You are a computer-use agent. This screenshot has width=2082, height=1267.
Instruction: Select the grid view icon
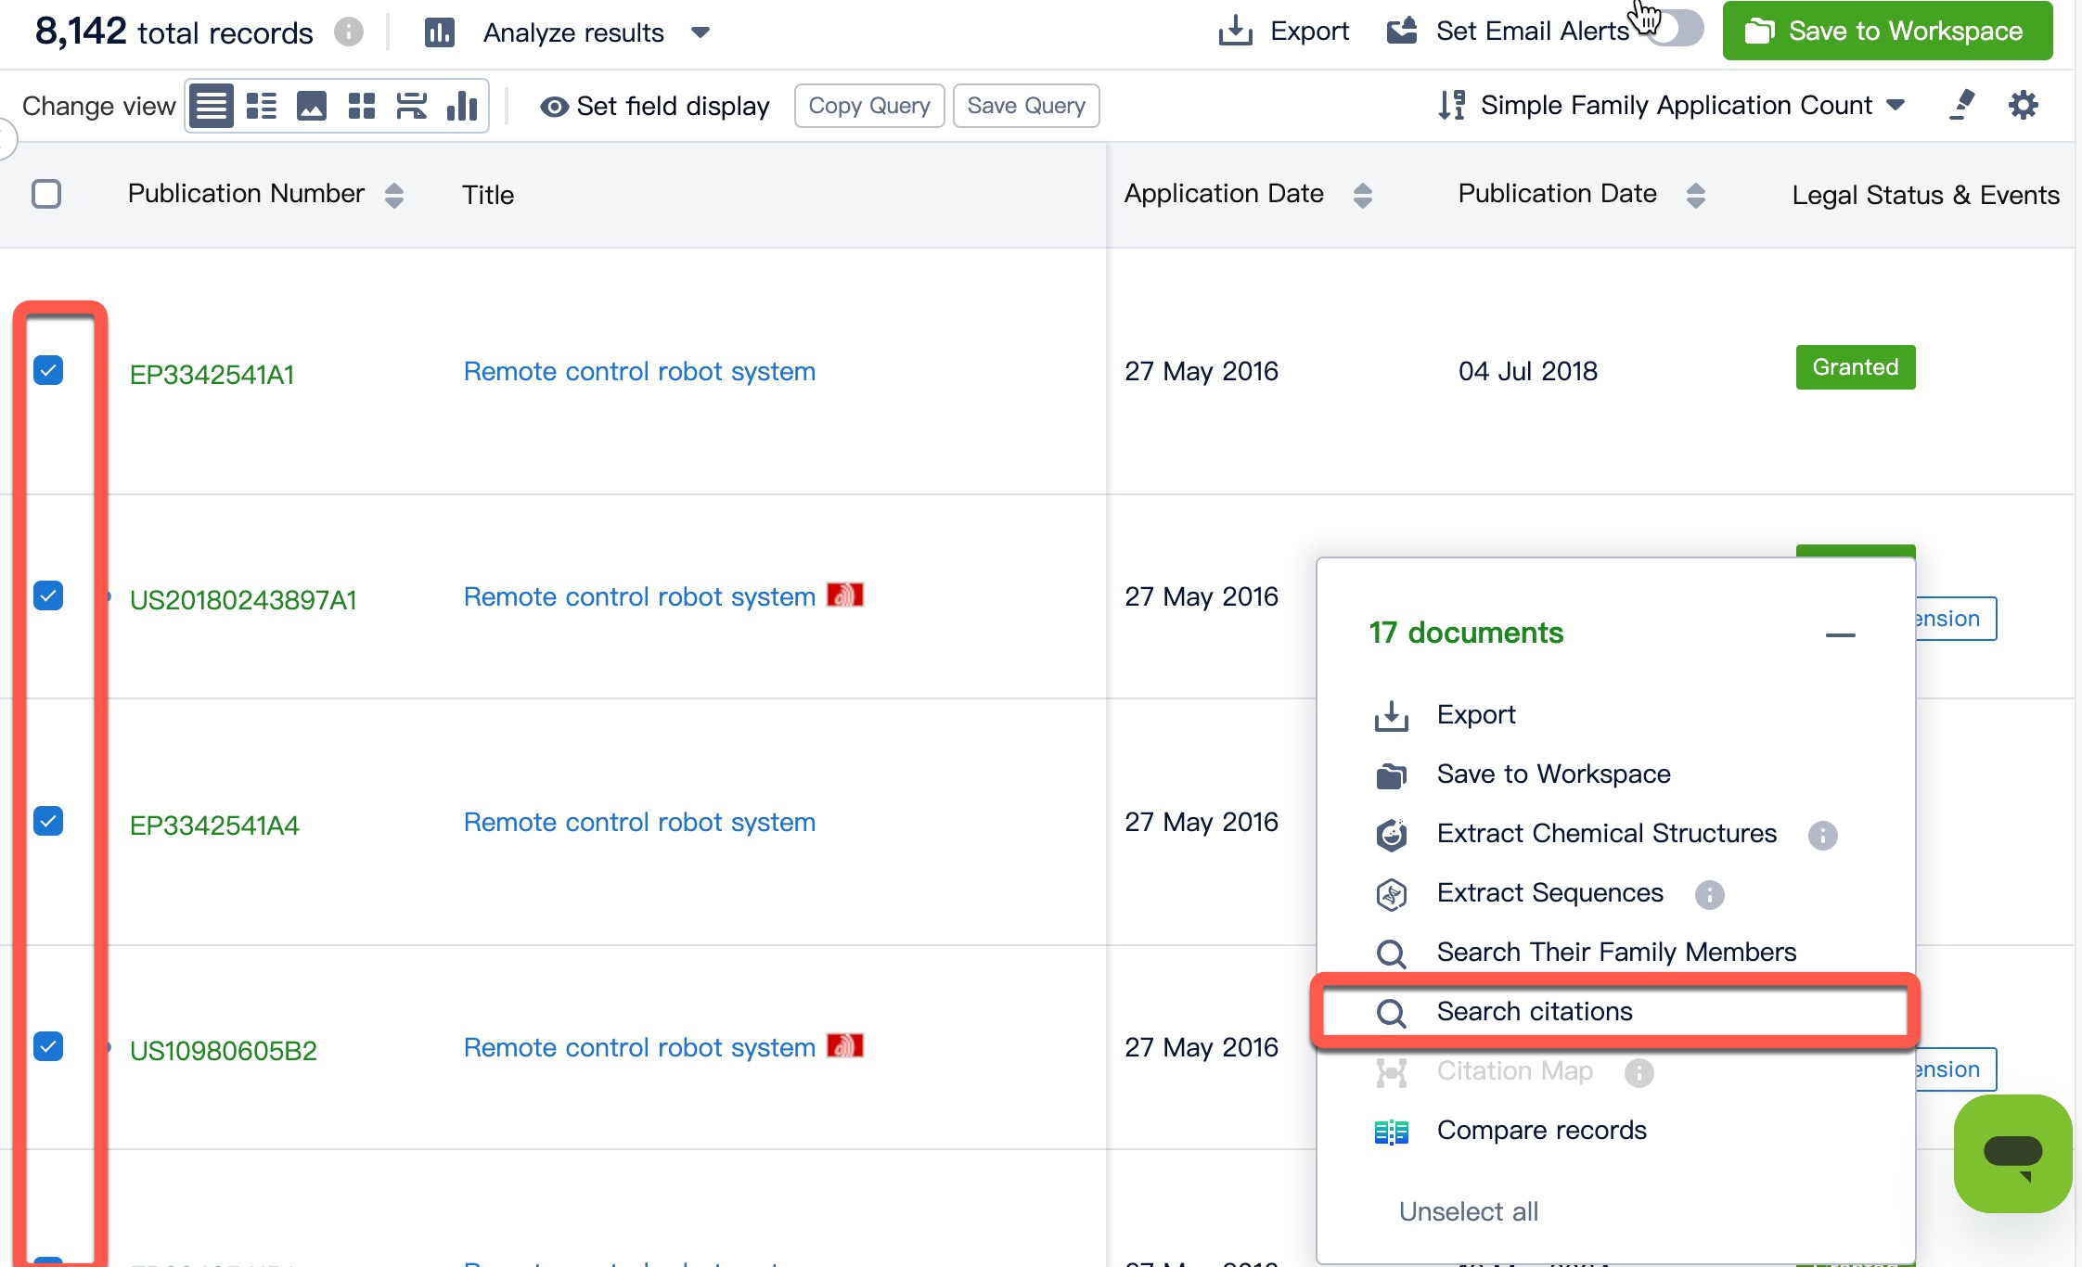pyautogui.click(x=361, y=106)
